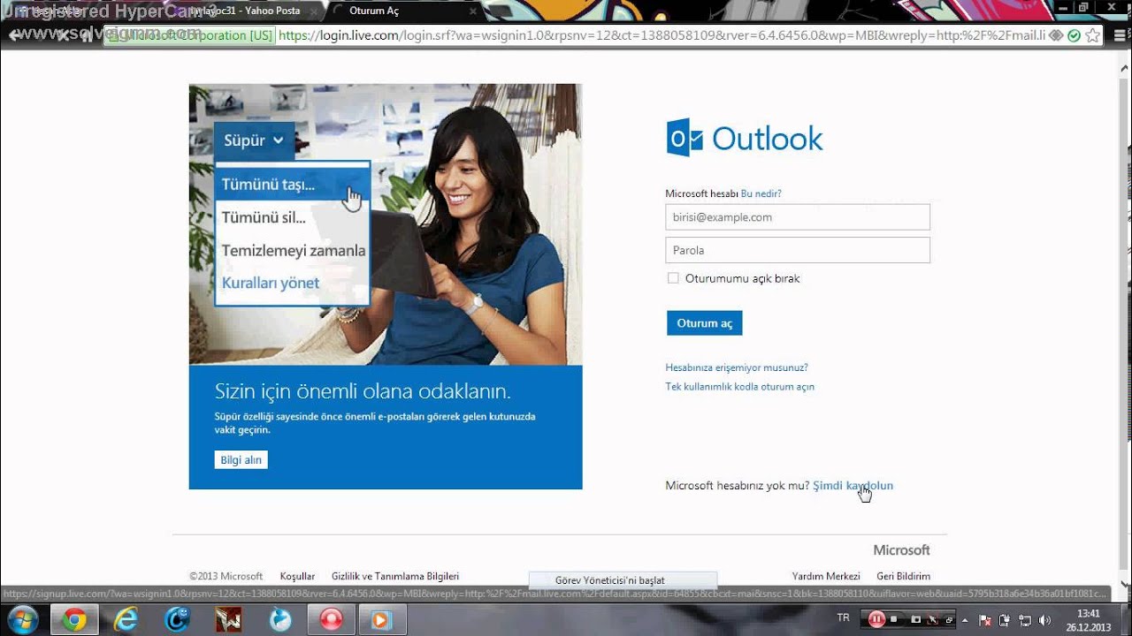
Task: Open the Koşullar footer link
Action: (297, 576)
